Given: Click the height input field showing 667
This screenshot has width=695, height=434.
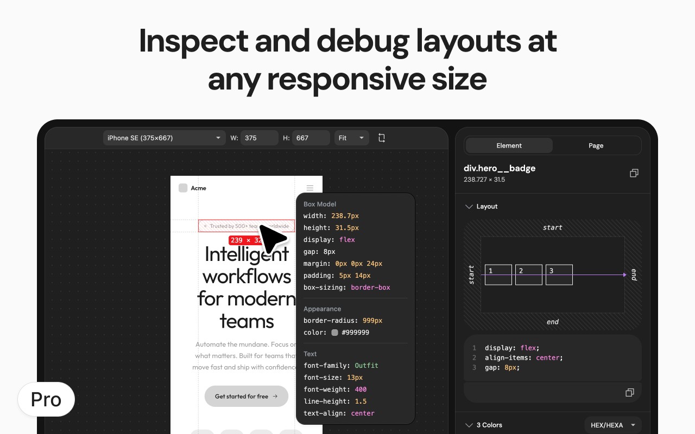Looking at the screenshot, I should tap(311, 138).
